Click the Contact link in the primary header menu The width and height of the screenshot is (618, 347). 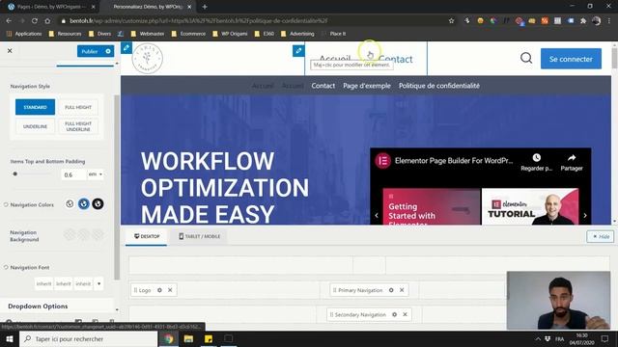[x=395, y=59]
